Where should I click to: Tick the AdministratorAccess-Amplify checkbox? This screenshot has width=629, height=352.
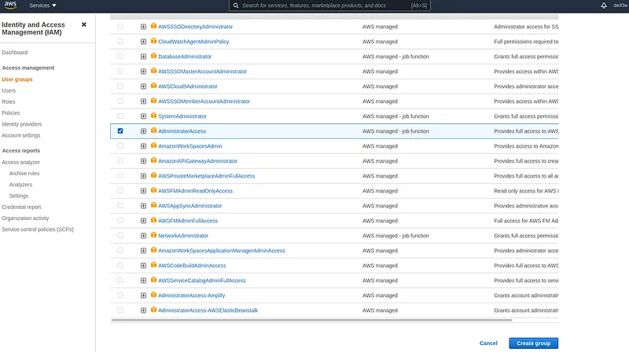click(x=120, y=295)
